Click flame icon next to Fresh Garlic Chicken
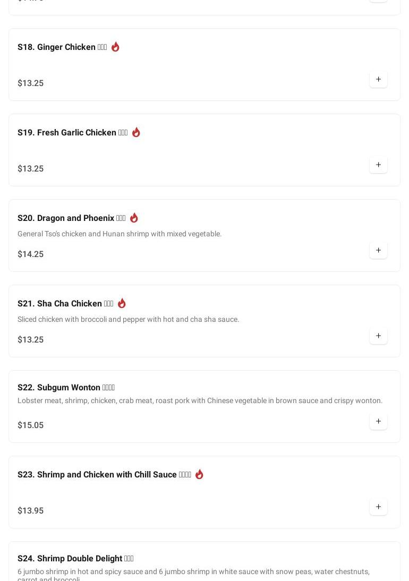The image size is (409, 581). (x=136, y=132)
